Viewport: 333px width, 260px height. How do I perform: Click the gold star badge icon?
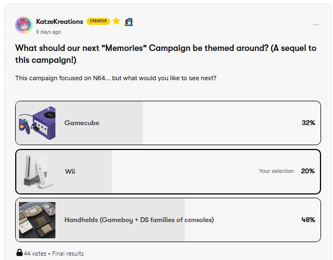116,21
